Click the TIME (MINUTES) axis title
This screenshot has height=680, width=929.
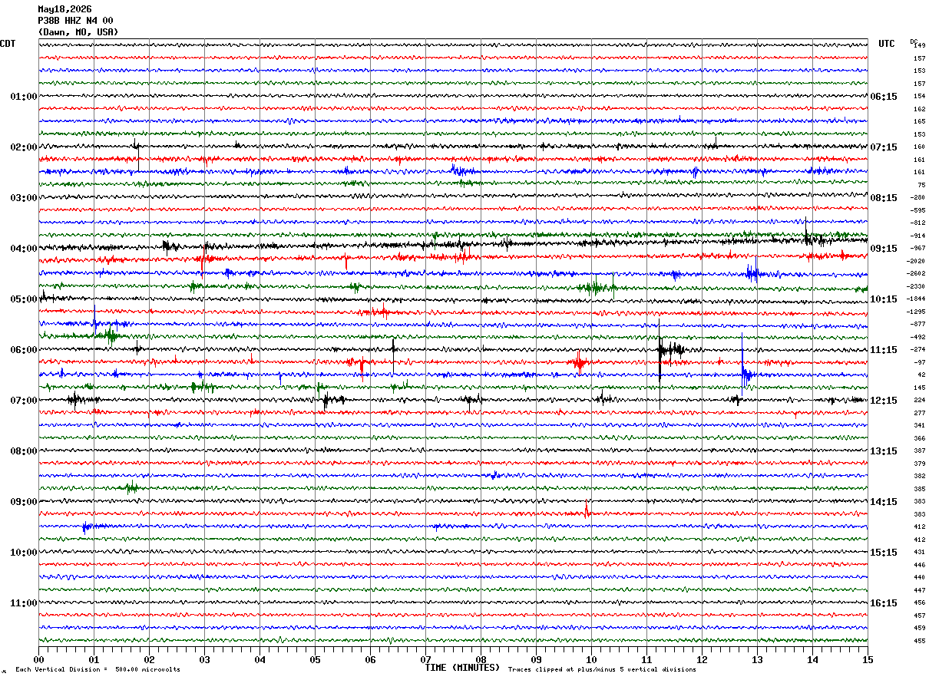[462, 668]
